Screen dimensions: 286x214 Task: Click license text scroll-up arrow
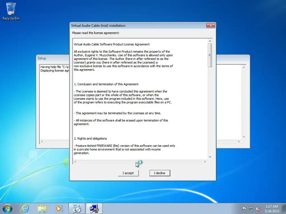point(210,41)
